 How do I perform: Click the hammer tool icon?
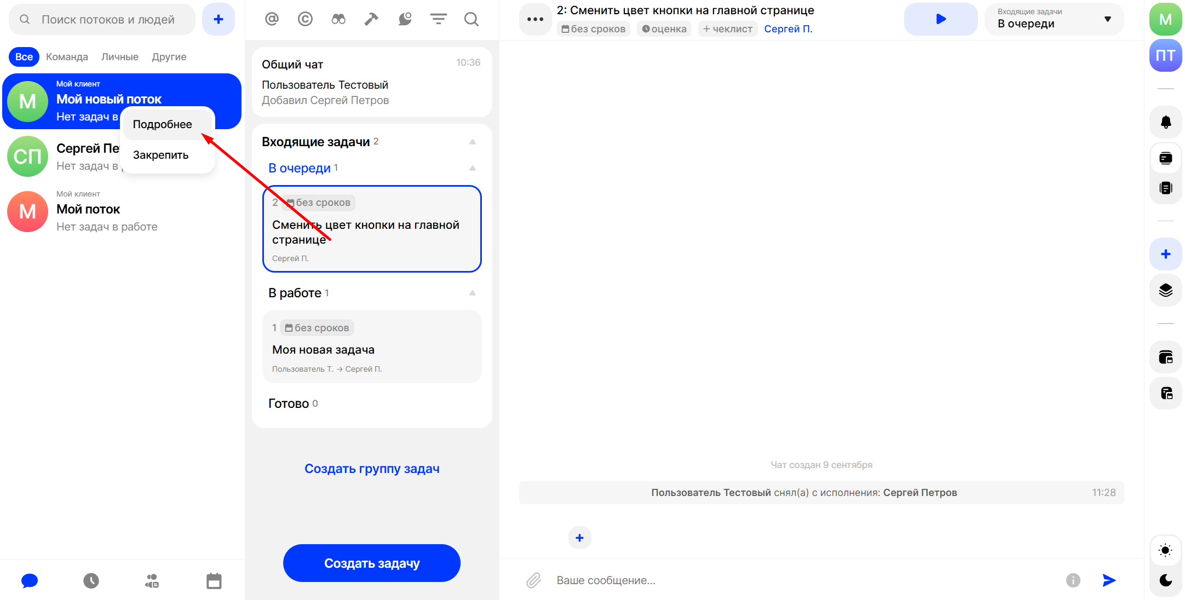pyautogui.click(x=371, y=19)
